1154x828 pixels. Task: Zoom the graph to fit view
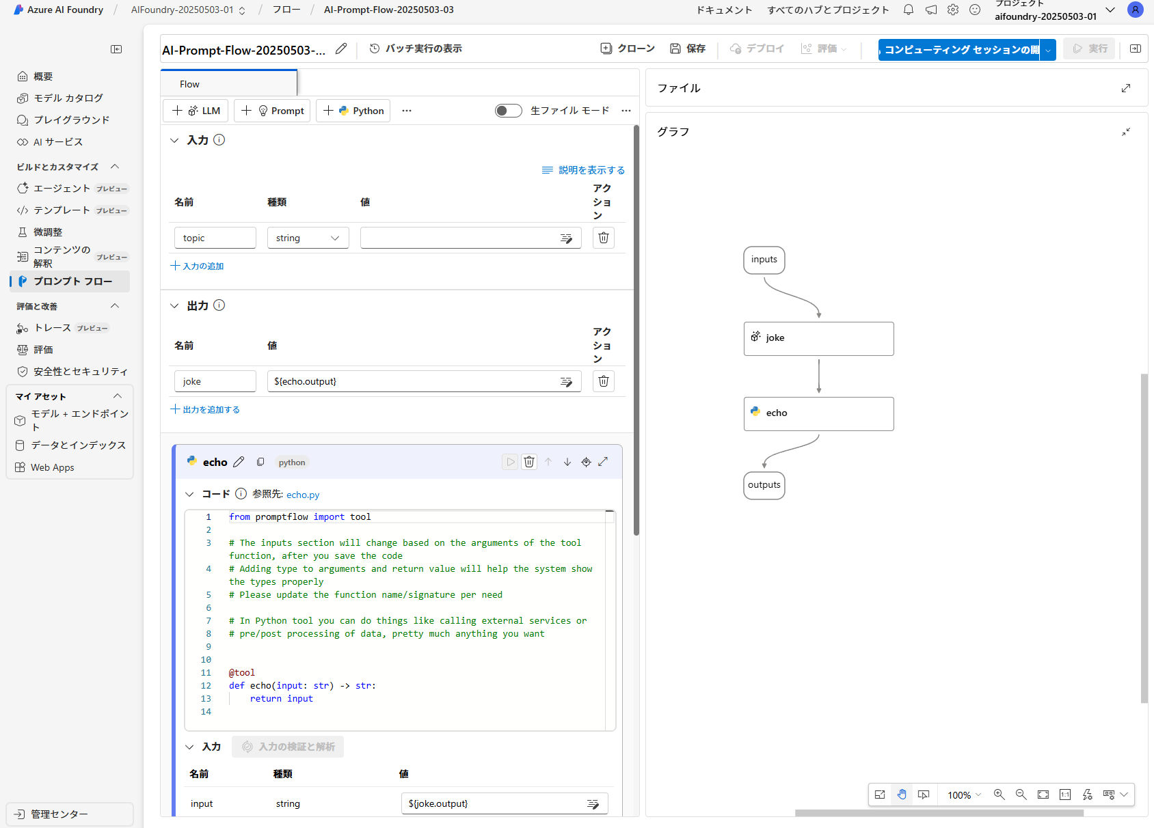pos(1043,795)
